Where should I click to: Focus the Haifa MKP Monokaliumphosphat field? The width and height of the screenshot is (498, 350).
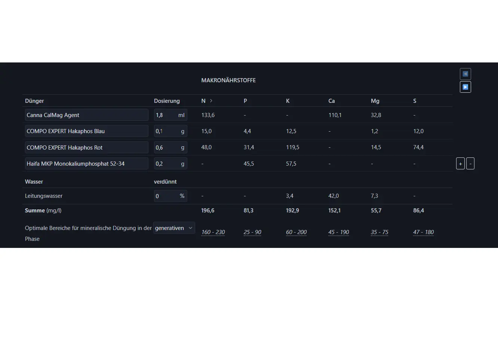click(x=86, y=164)
